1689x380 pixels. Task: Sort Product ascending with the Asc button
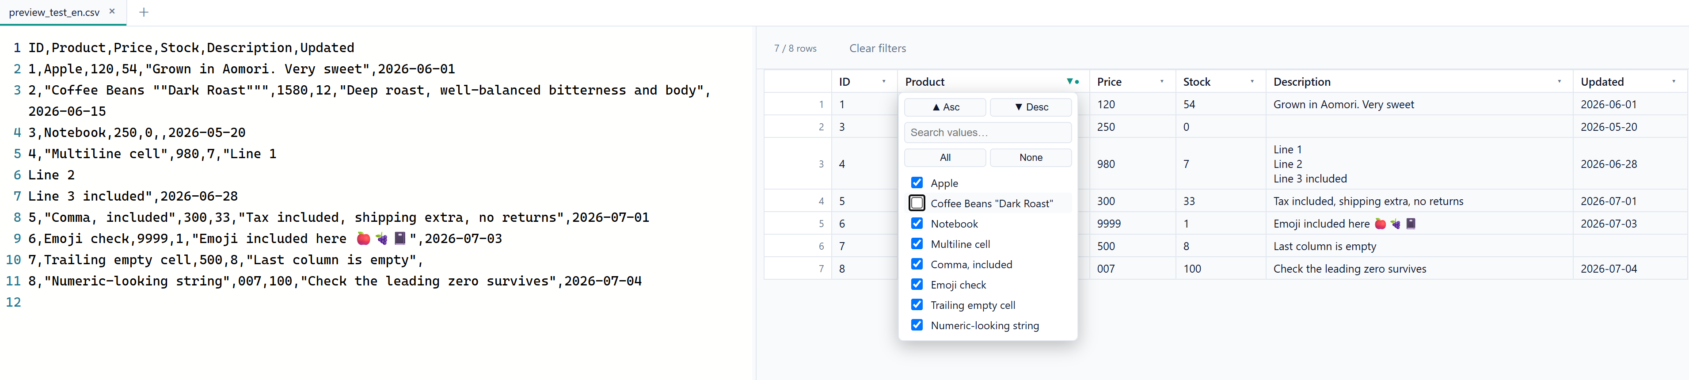945,107
